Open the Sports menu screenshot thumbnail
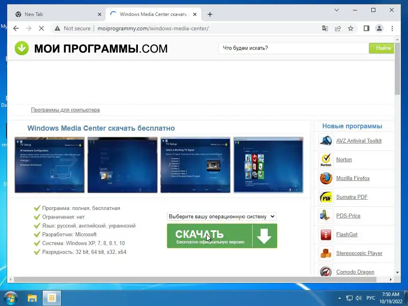This screenshot has height=306, width=408. tap(122, 165)
